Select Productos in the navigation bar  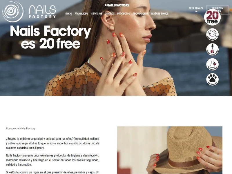click(x=124, y=14)
